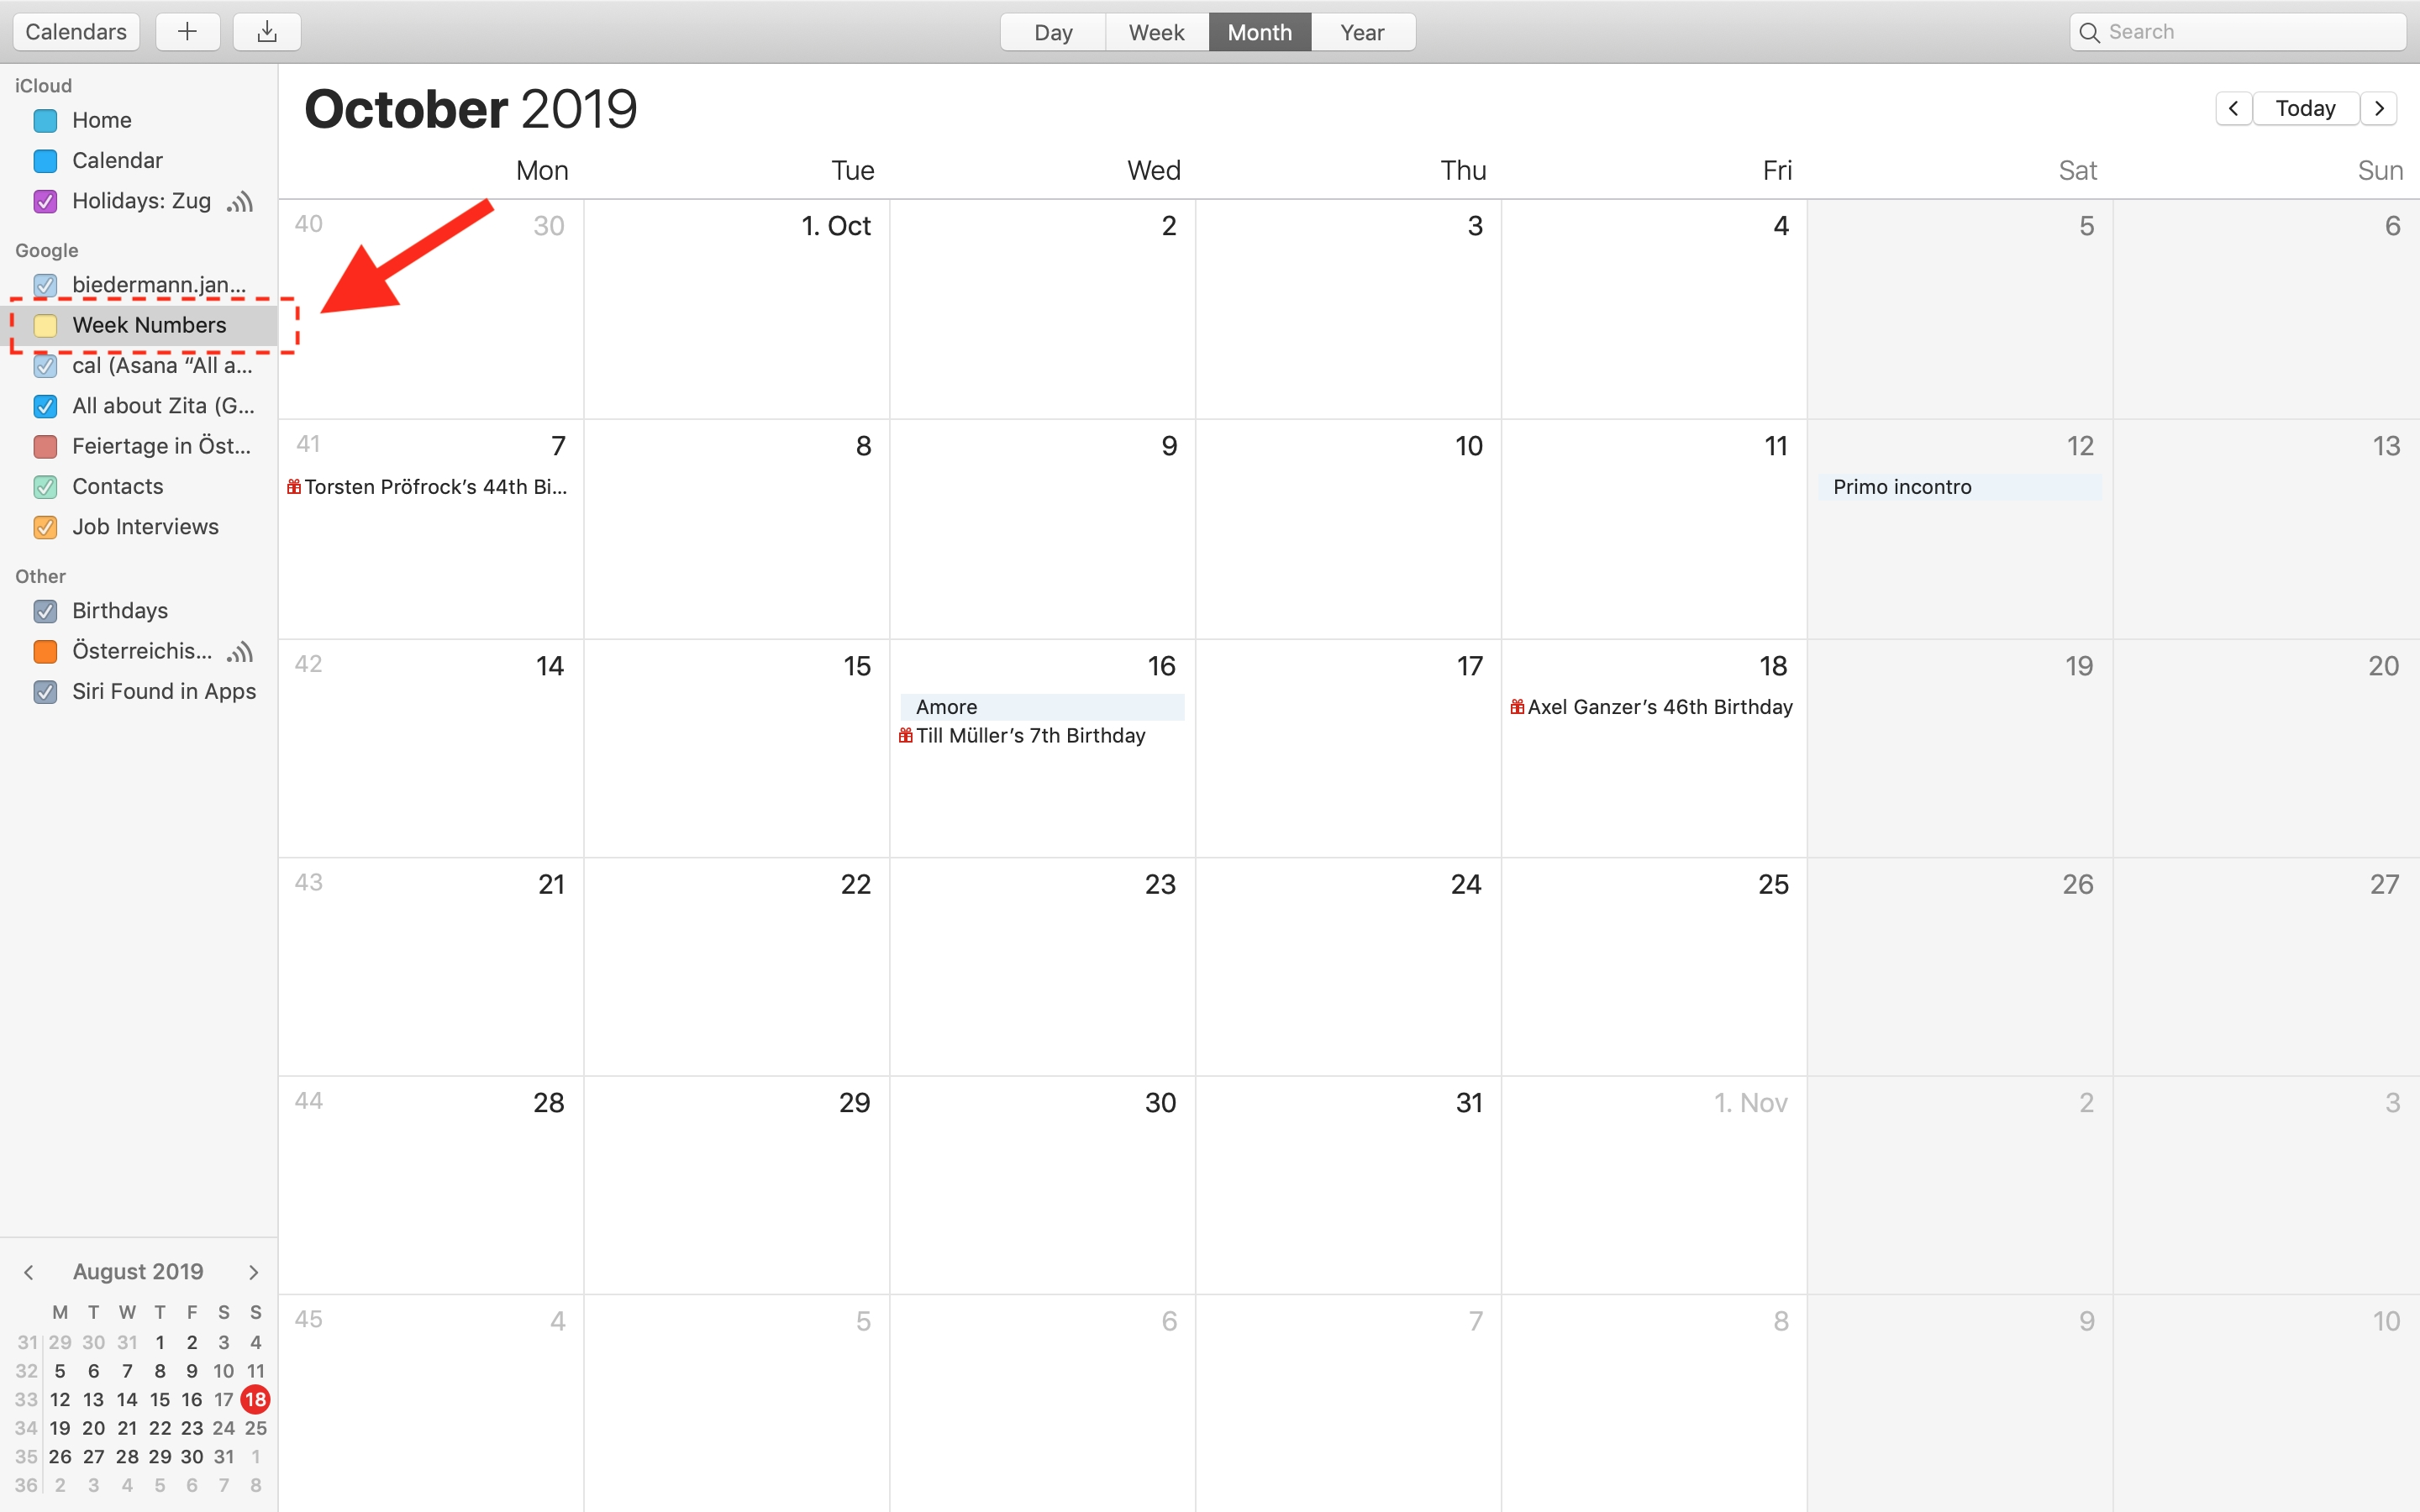Toggle Holidays: Zug calendar visibility

(x=45, y=200)
